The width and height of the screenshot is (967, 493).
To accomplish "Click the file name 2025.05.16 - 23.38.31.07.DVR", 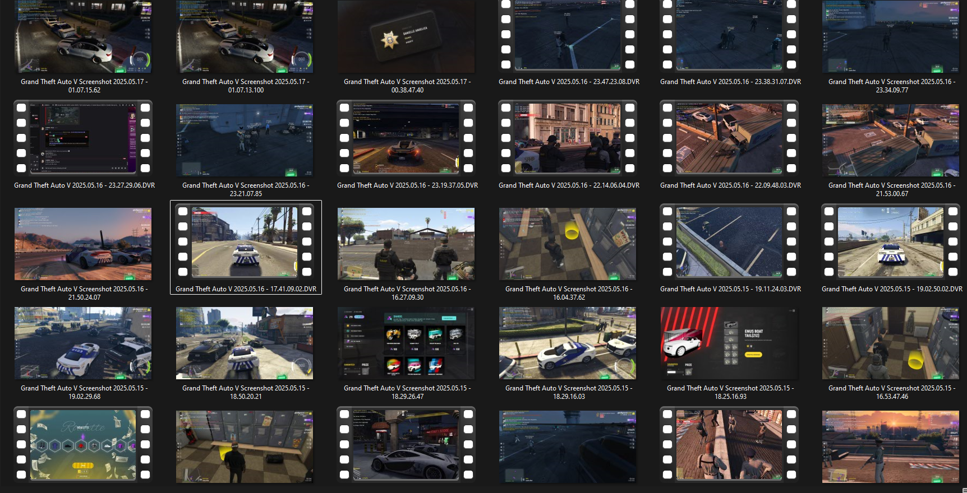I will 730,82.
